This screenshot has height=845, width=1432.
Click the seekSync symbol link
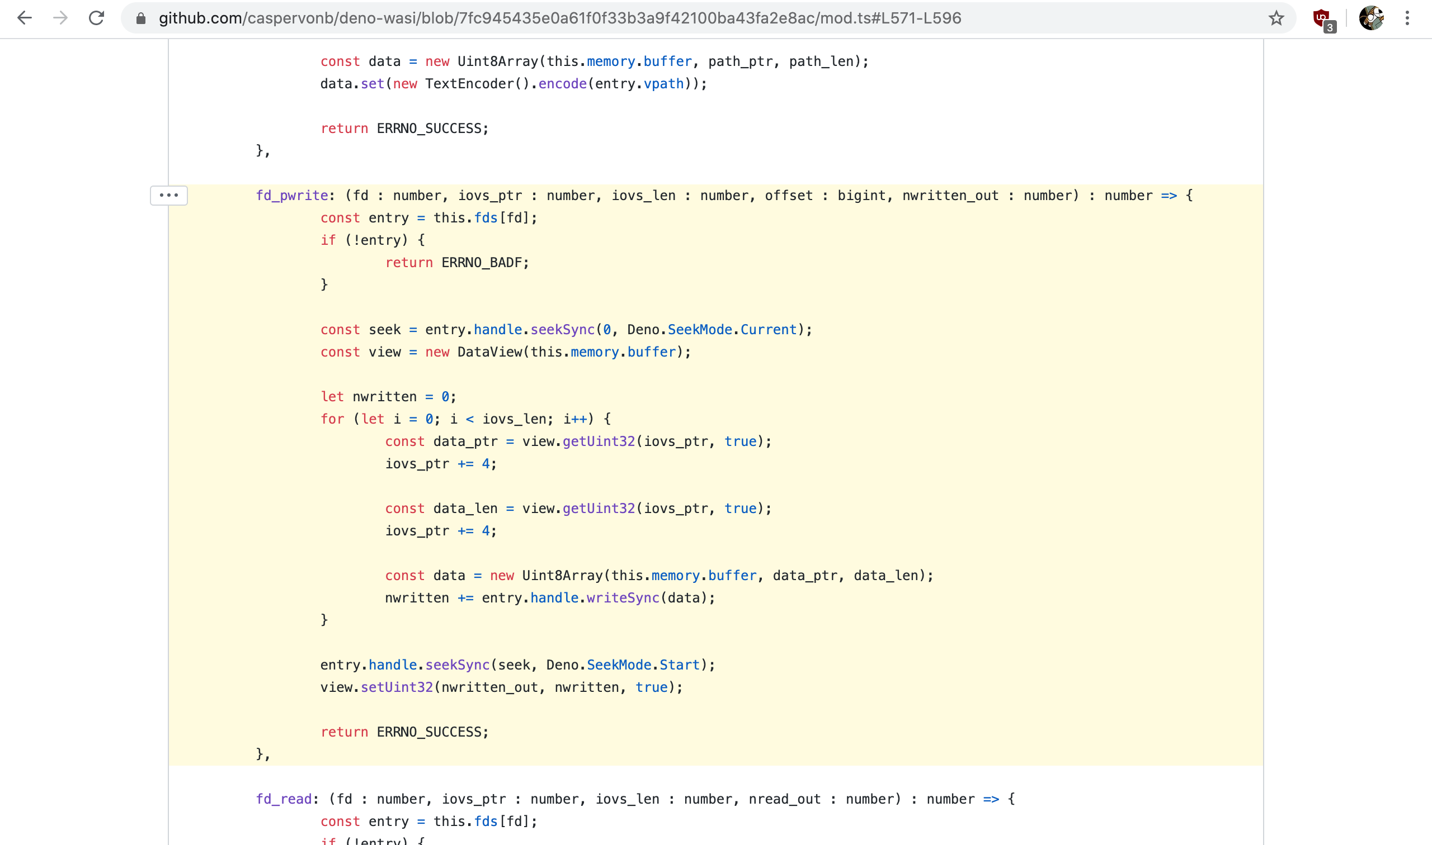click(563, 329)
